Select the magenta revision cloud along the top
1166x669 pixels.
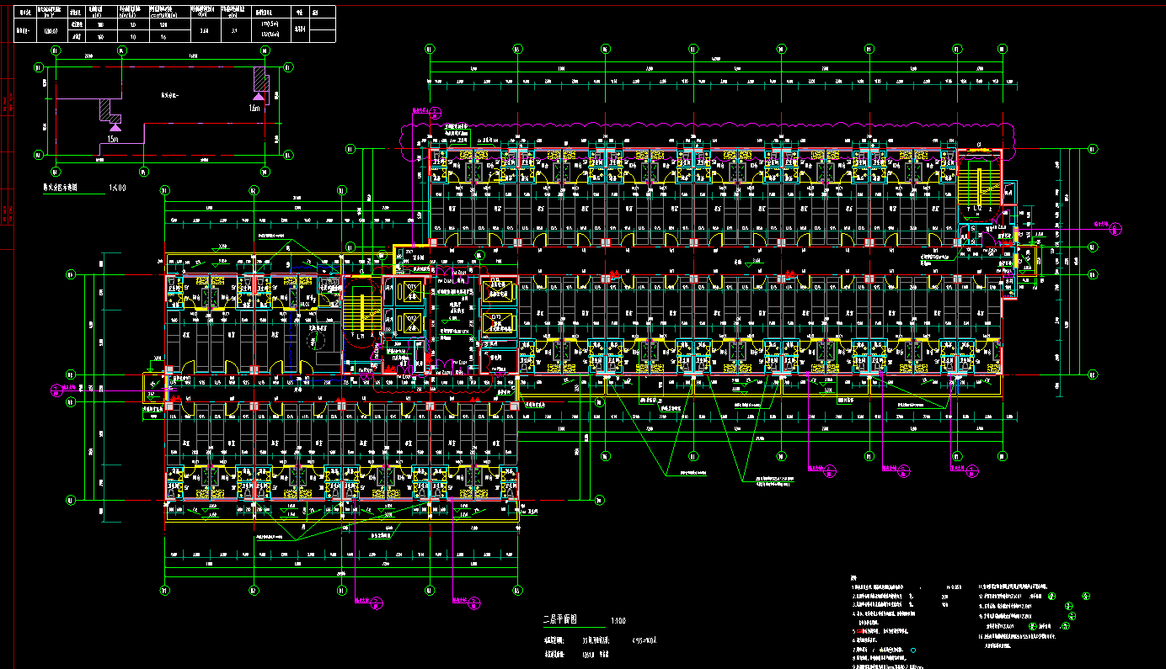point(708,127)
